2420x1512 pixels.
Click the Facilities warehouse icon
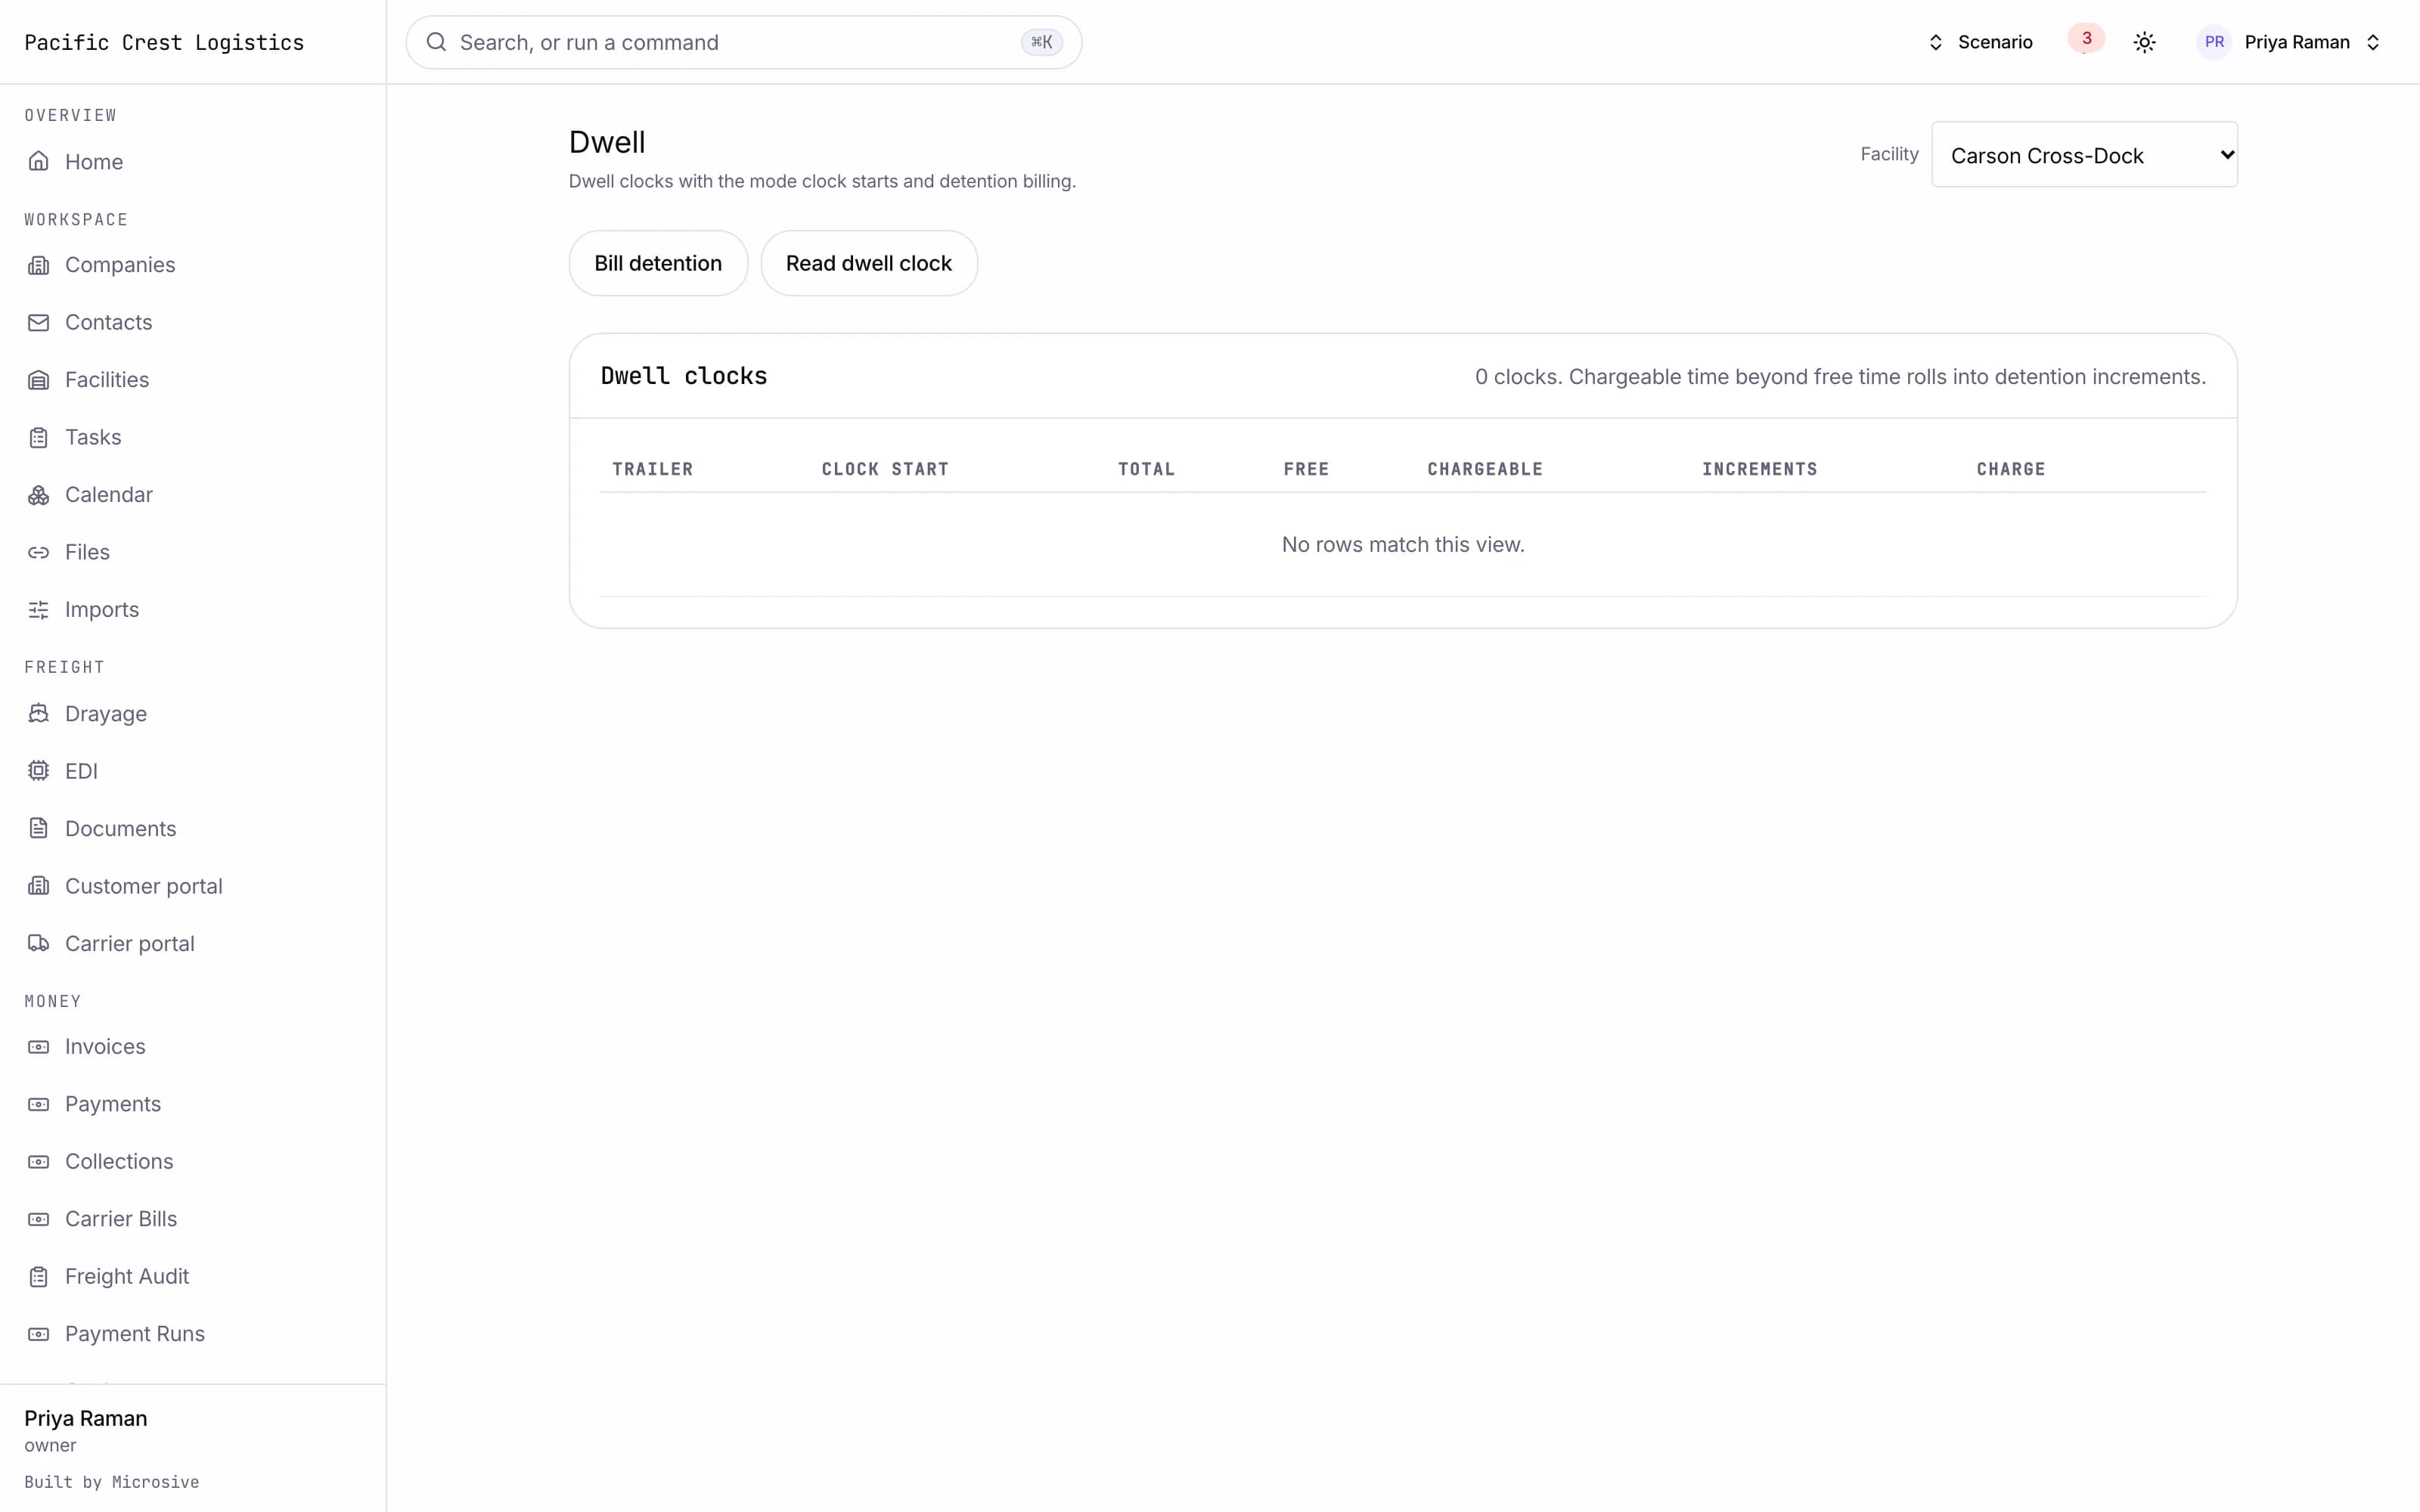tap(38, 380)
